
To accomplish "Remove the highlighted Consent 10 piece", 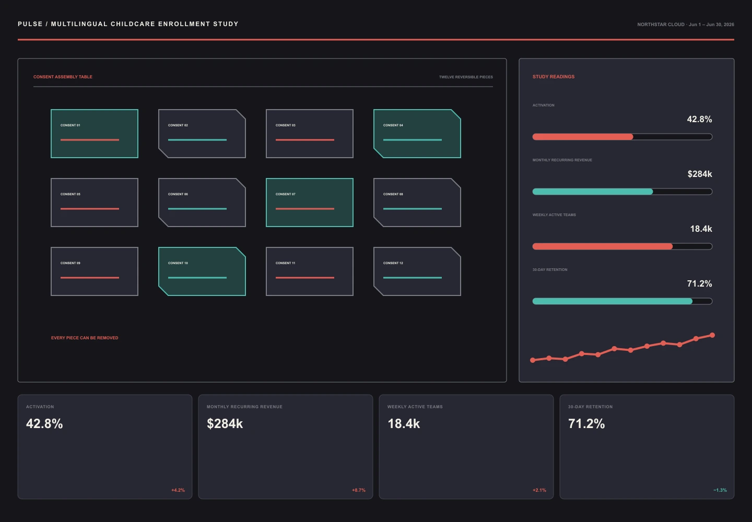I will tap(202, 271).
